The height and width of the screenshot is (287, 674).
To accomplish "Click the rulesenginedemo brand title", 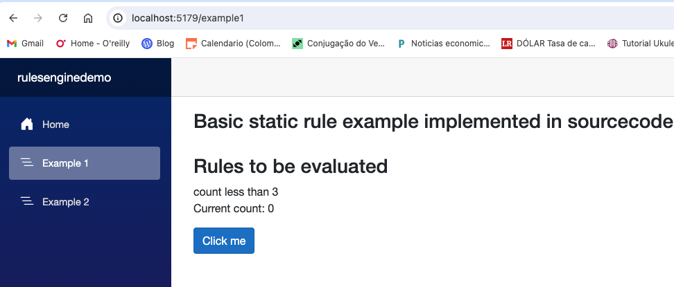I will [64, 77].
